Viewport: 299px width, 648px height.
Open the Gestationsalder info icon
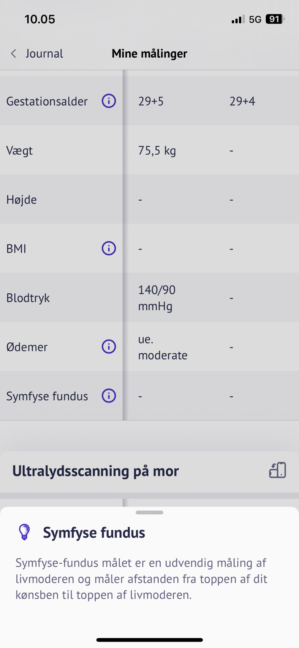coord(108,101)
